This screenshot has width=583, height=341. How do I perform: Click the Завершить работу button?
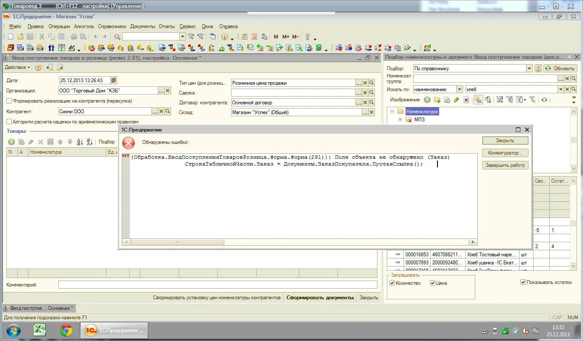click(505, 165)
